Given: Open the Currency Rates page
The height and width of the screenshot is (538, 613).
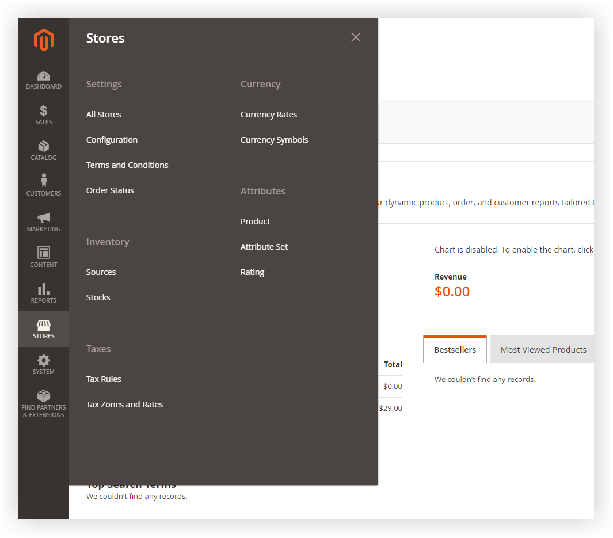Looking at the screenshot, I should (269, 114).
